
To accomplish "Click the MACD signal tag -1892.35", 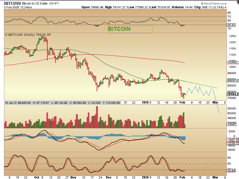I will point(233,140).
